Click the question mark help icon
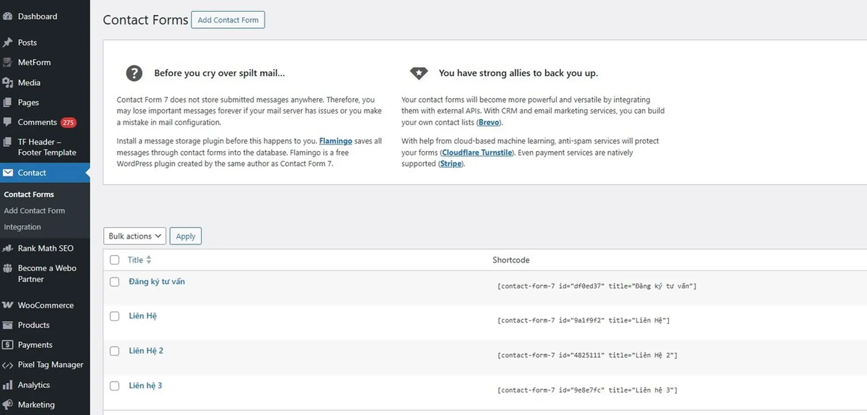Image resolution: width=867 pixels, height=415 pixels. [134, 73]
